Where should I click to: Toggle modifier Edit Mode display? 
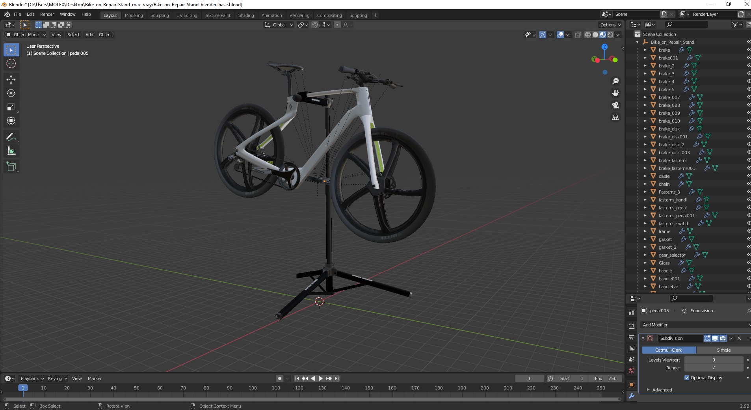[707, 338]
